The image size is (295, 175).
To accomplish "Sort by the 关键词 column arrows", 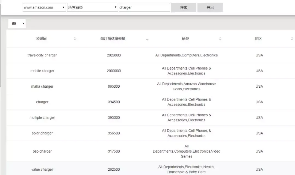I will pyautogui.click(x=75, y=39).
